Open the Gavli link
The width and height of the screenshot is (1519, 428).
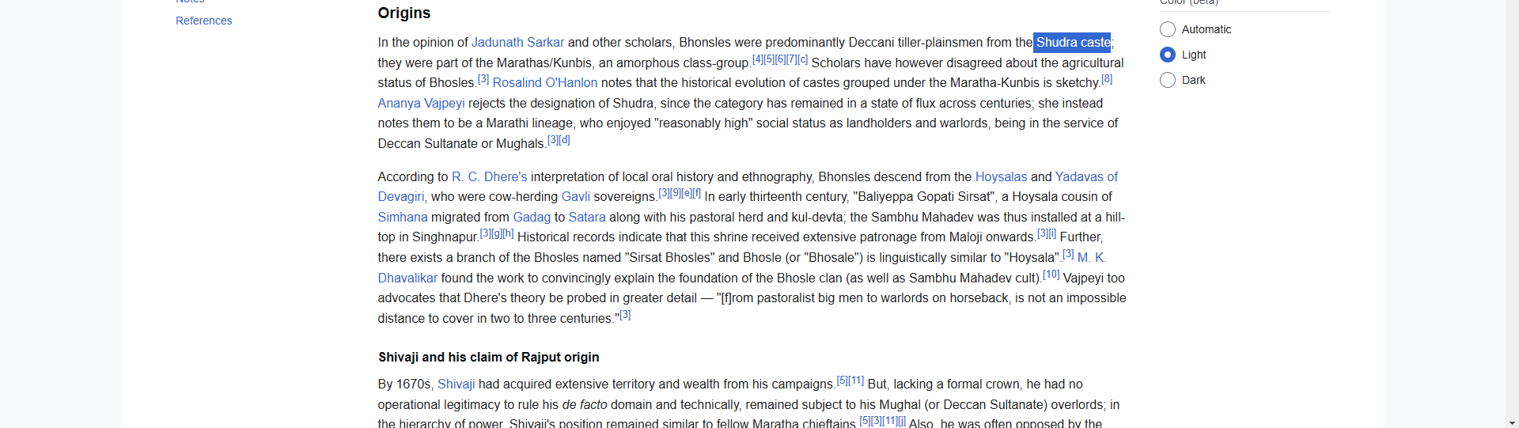(575, 197)
